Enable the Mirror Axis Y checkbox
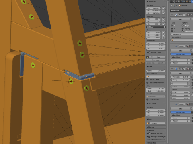Screen dimensions: 193x144 [x=172, y=28]
